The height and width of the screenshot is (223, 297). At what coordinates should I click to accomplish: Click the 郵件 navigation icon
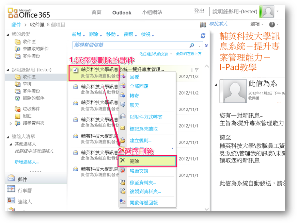tap(11, 178)
